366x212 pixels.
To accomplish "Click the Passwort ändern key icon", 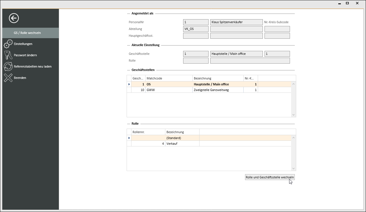I will point(8,55).
